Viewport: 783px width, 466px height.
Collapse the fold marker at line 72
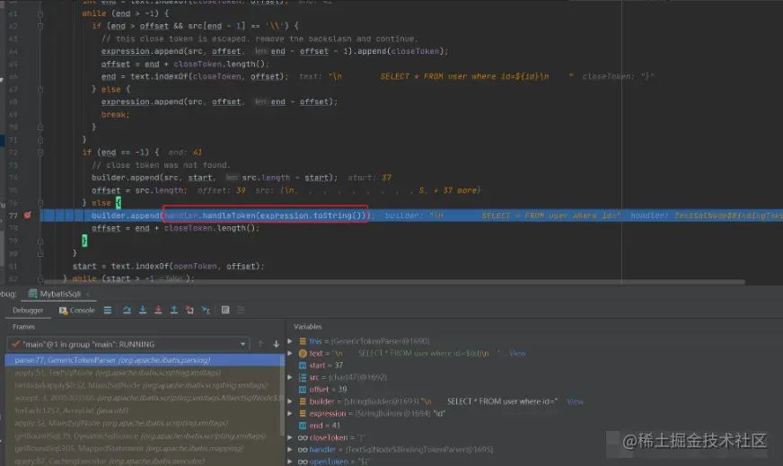tap(40, 153)
